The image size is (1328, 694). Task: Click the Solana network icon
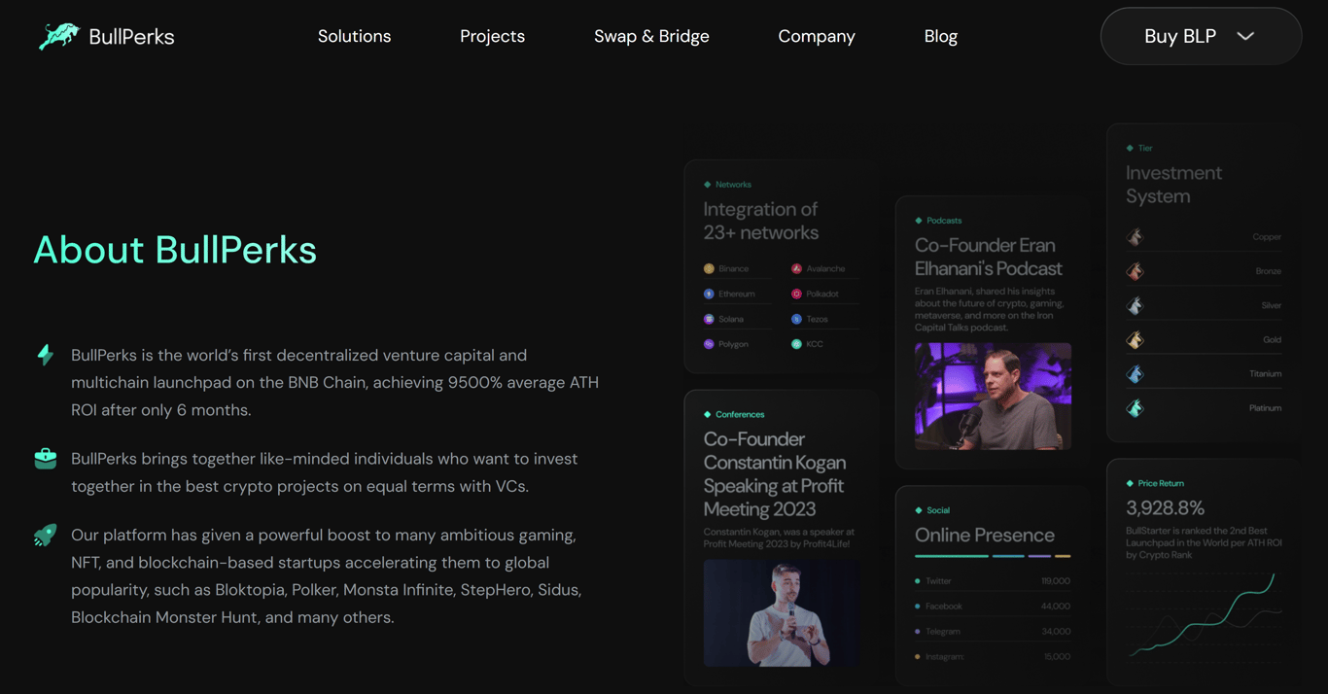709,319
